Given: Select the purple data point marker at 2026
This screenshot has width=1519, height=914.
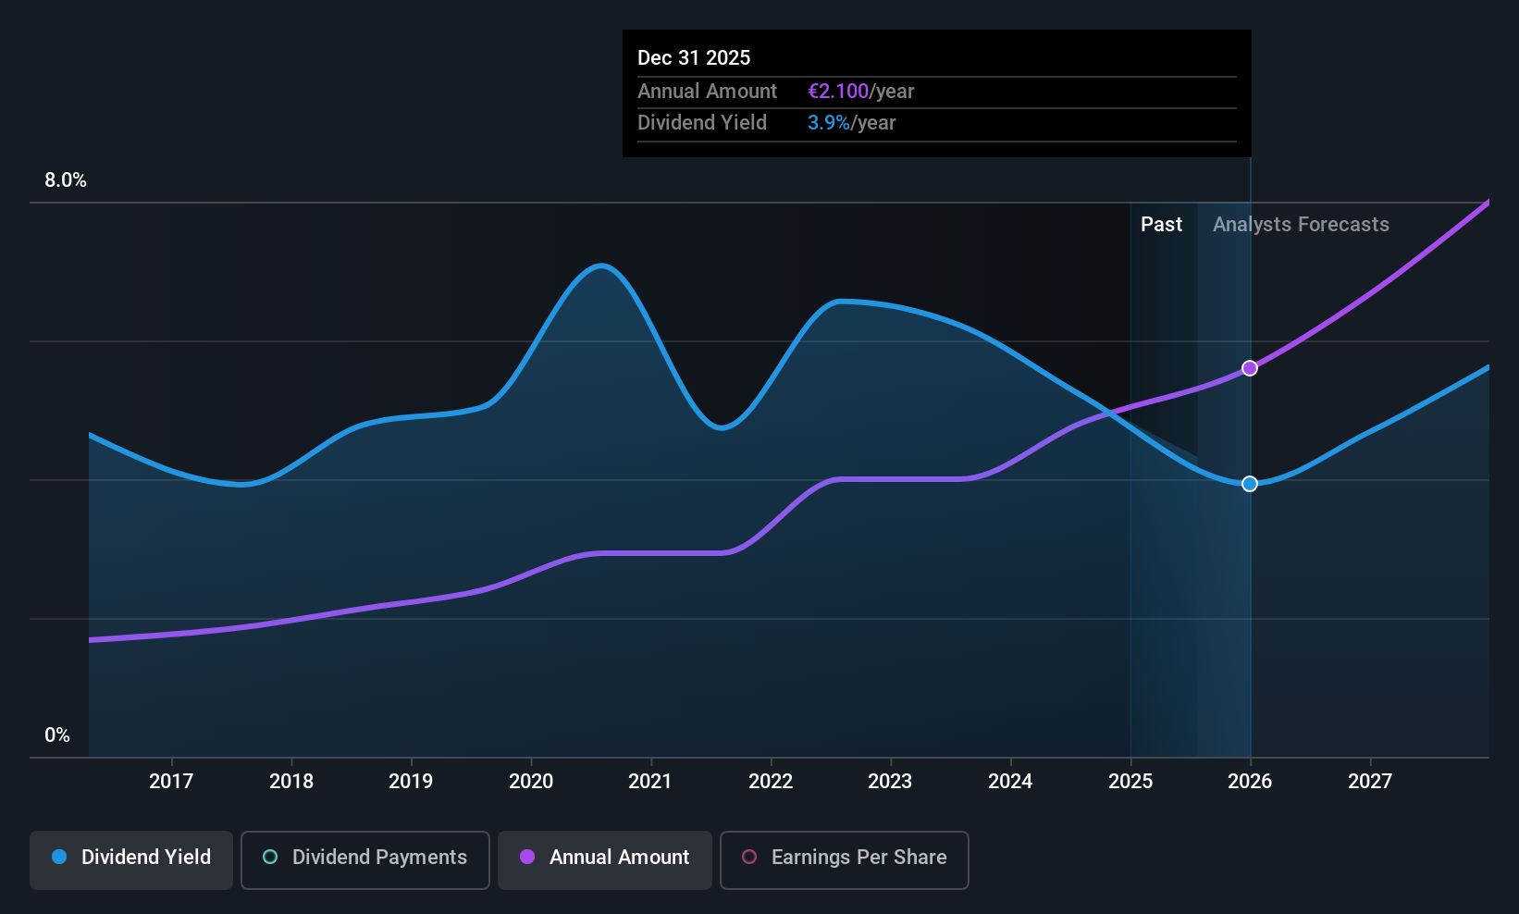Looking at the screenshot, I should [1250, 368].
